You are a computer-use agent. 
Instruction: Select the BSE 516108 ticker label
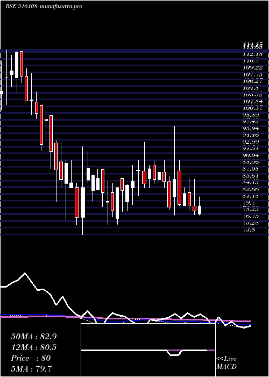(21, 6)
